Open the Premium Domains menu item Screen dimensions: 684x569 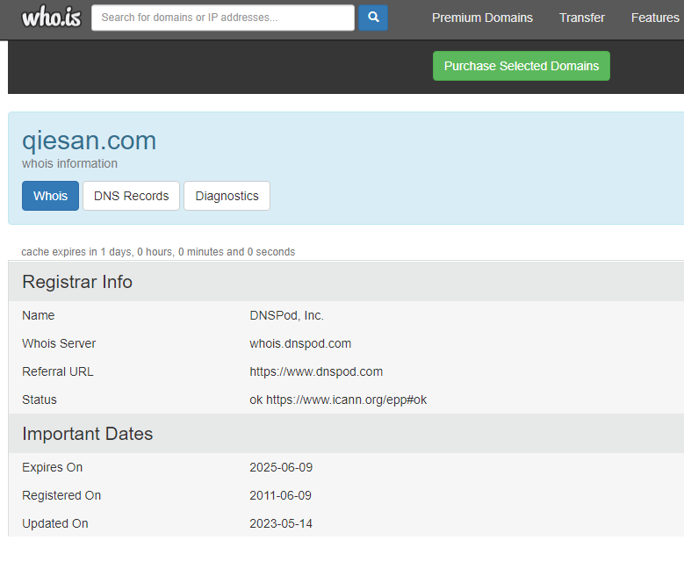[x=482, y=18]
